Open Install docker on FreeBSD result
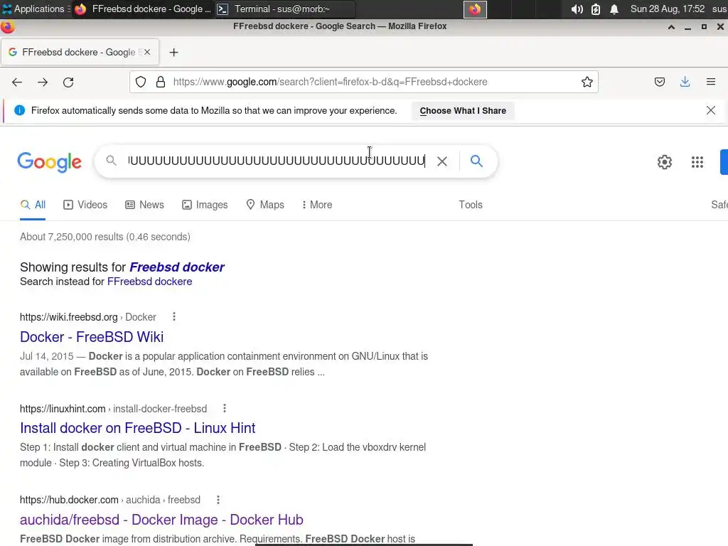The width and height of the screenshot is (728, 546). pyautogui.click(x=137, y=427)
